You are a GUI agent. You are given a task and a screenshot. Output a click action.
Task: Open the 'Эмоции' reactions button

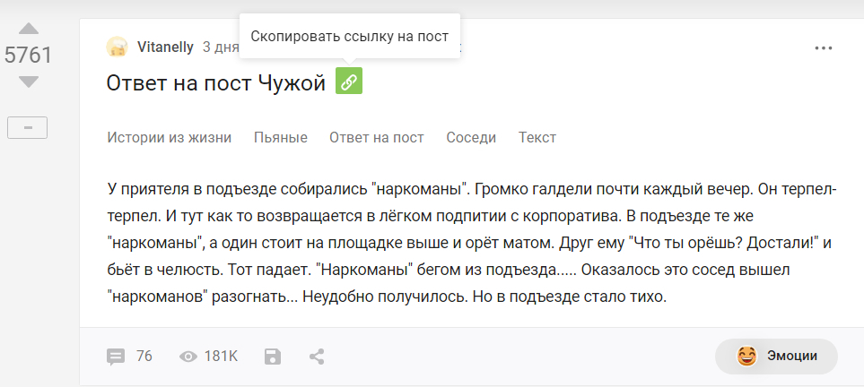point(776,357)
